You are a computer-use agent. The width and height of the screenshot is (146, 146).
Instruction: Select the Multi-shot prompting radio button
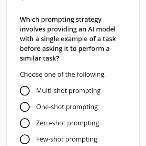pyautogui.click(x=25, y=91)
